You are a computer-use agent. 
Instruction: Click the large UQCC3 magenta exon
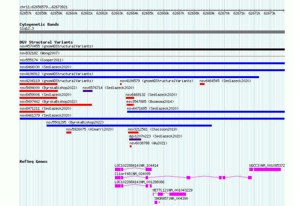[267, 169]
